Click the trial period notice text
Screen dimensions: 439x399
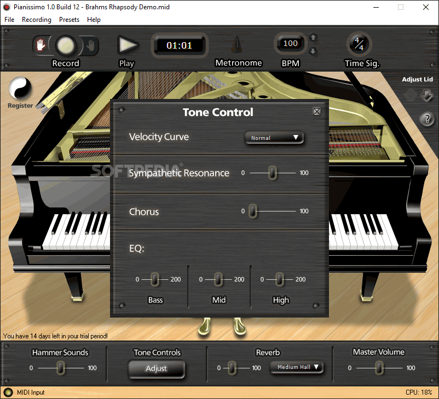[55, 336]
